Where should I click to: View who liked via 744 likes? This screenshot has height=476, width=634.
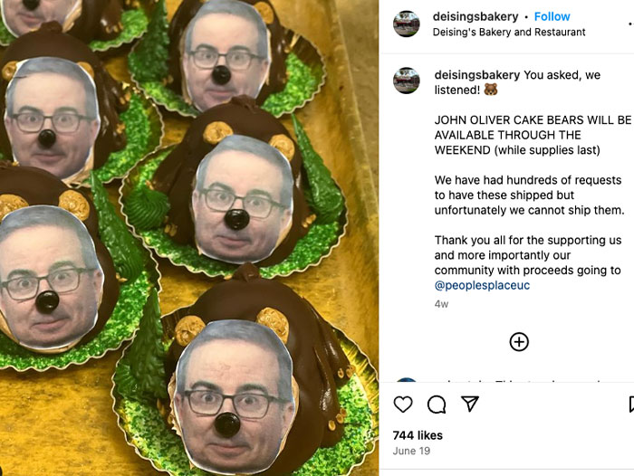pos(418,435)
